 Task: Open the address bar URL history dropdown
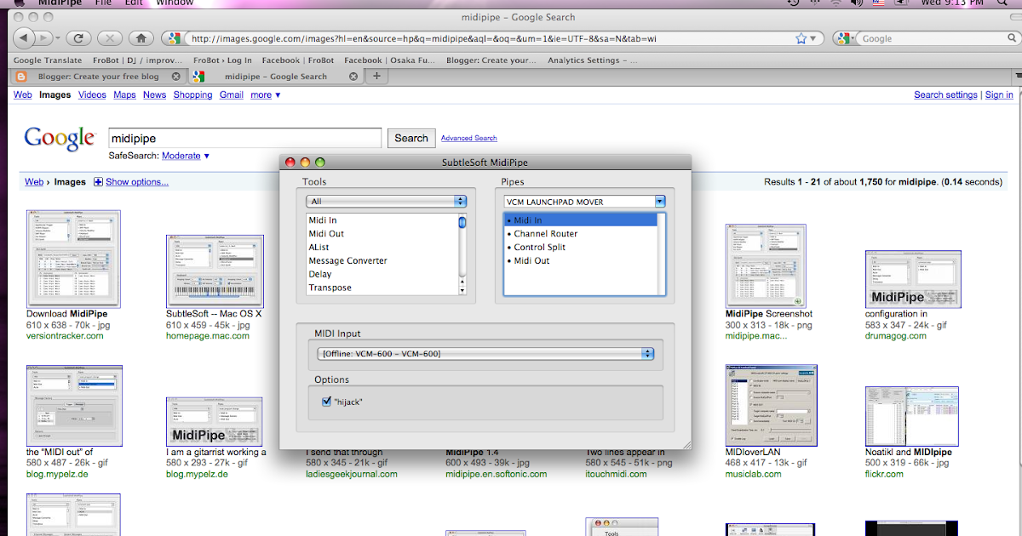coord(814,39)
